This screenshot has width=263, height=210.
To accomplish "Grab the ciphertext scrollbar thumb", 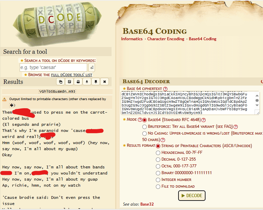I will pyautogui.click(x=257, y=100).
